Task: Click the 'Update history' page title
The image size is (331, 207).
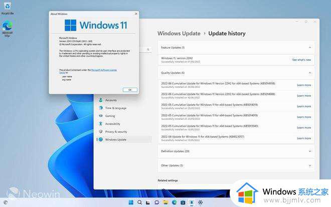Action: [x=227, y=34]
